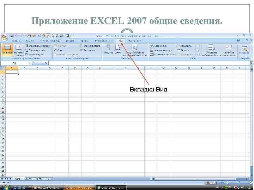254x190 pixels.
Task: Open the Главная (Home) ribbon tab
Action: (x=17, y=41)
